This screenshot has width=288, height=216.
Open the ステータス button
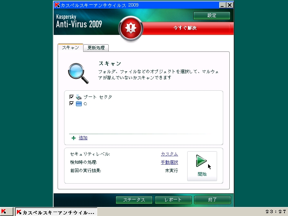pyautogui.click(x=134, y=200)
